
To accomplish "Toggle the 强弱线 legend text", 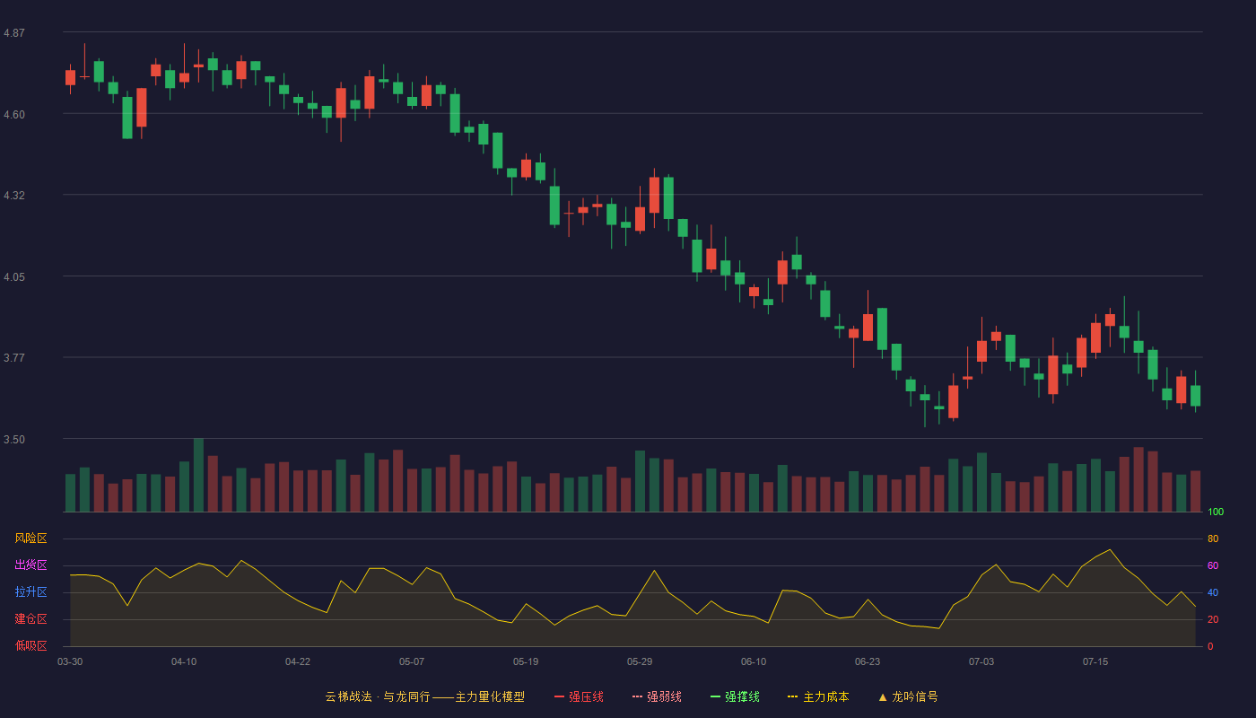I will click(664, 696).
